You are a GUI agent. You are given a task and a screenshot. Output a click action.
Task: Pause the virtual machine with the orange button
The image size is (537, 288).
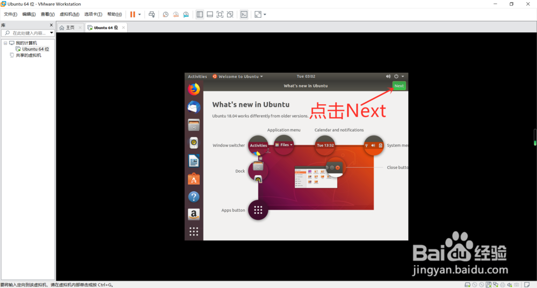(133, 15)
